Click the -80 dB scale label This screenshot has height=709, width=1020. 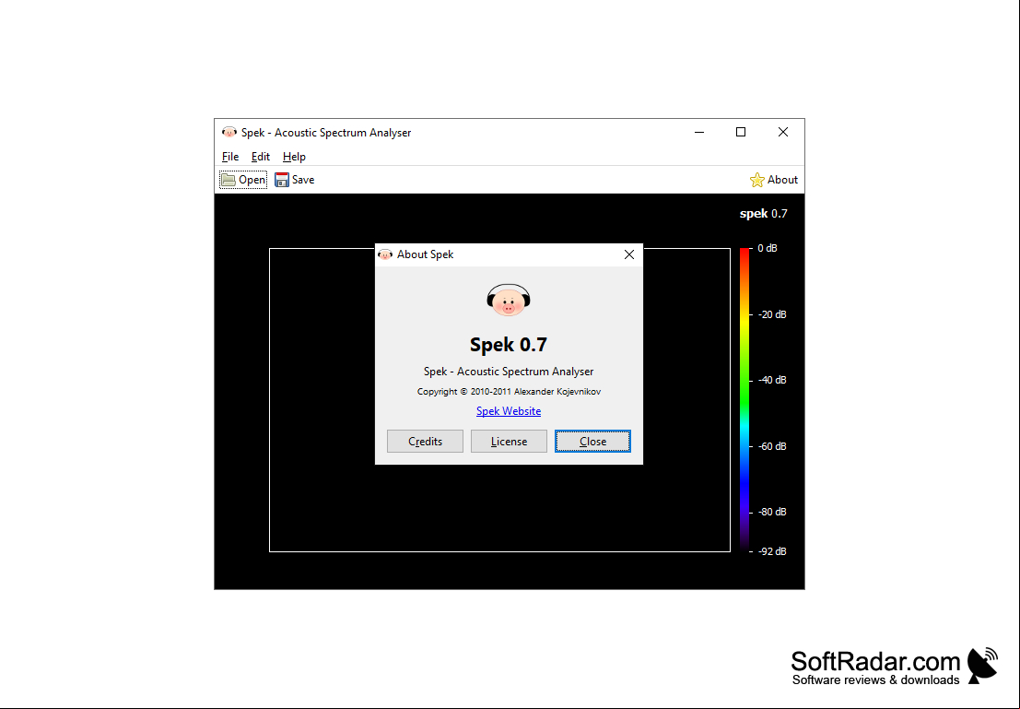pyautogui.click(x=772, y=512)
